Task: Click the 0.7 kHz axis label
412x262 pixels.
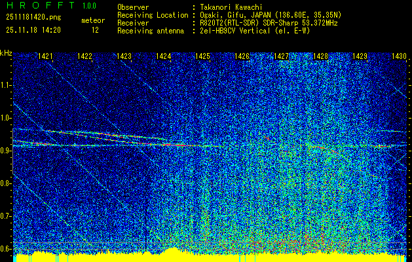Action: 5,216
